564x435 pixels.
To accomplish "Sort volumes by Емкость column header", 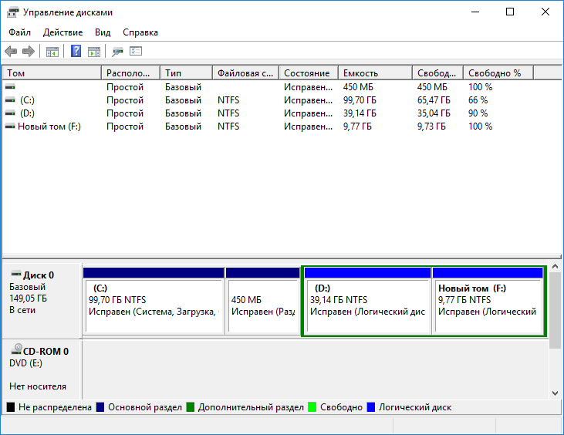I will [x=374, y=73].
